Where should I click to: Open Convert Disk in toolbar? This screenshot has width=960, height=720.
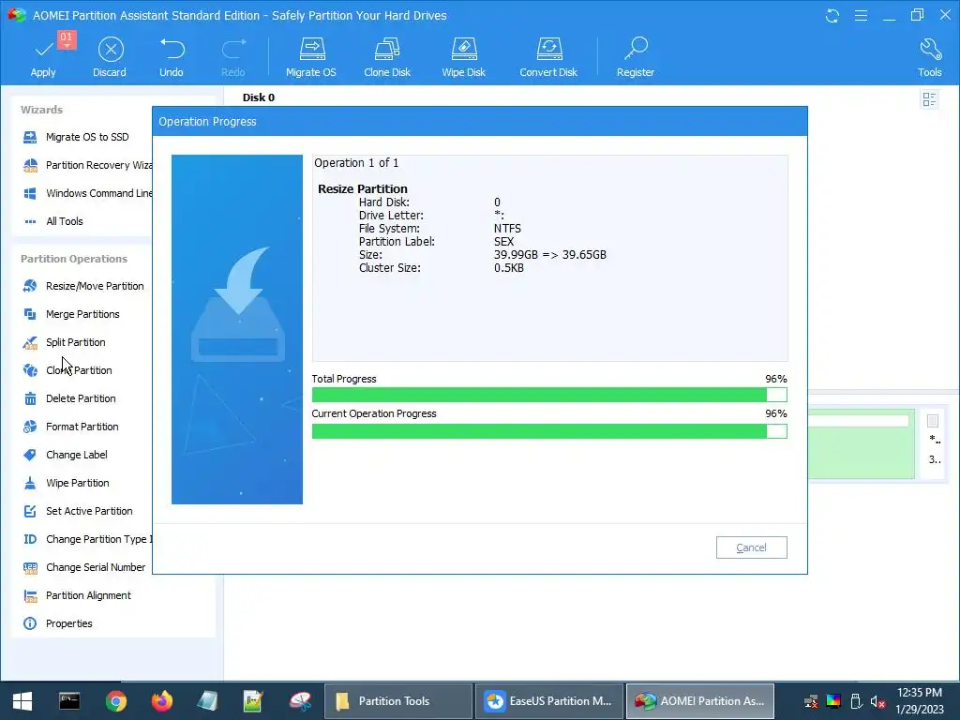[548, 56]
